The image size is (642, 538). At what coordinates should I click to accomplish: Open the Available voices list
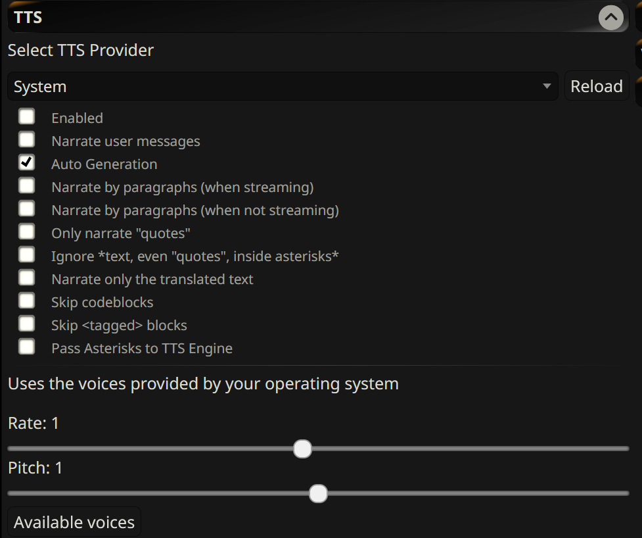(74, 522)
